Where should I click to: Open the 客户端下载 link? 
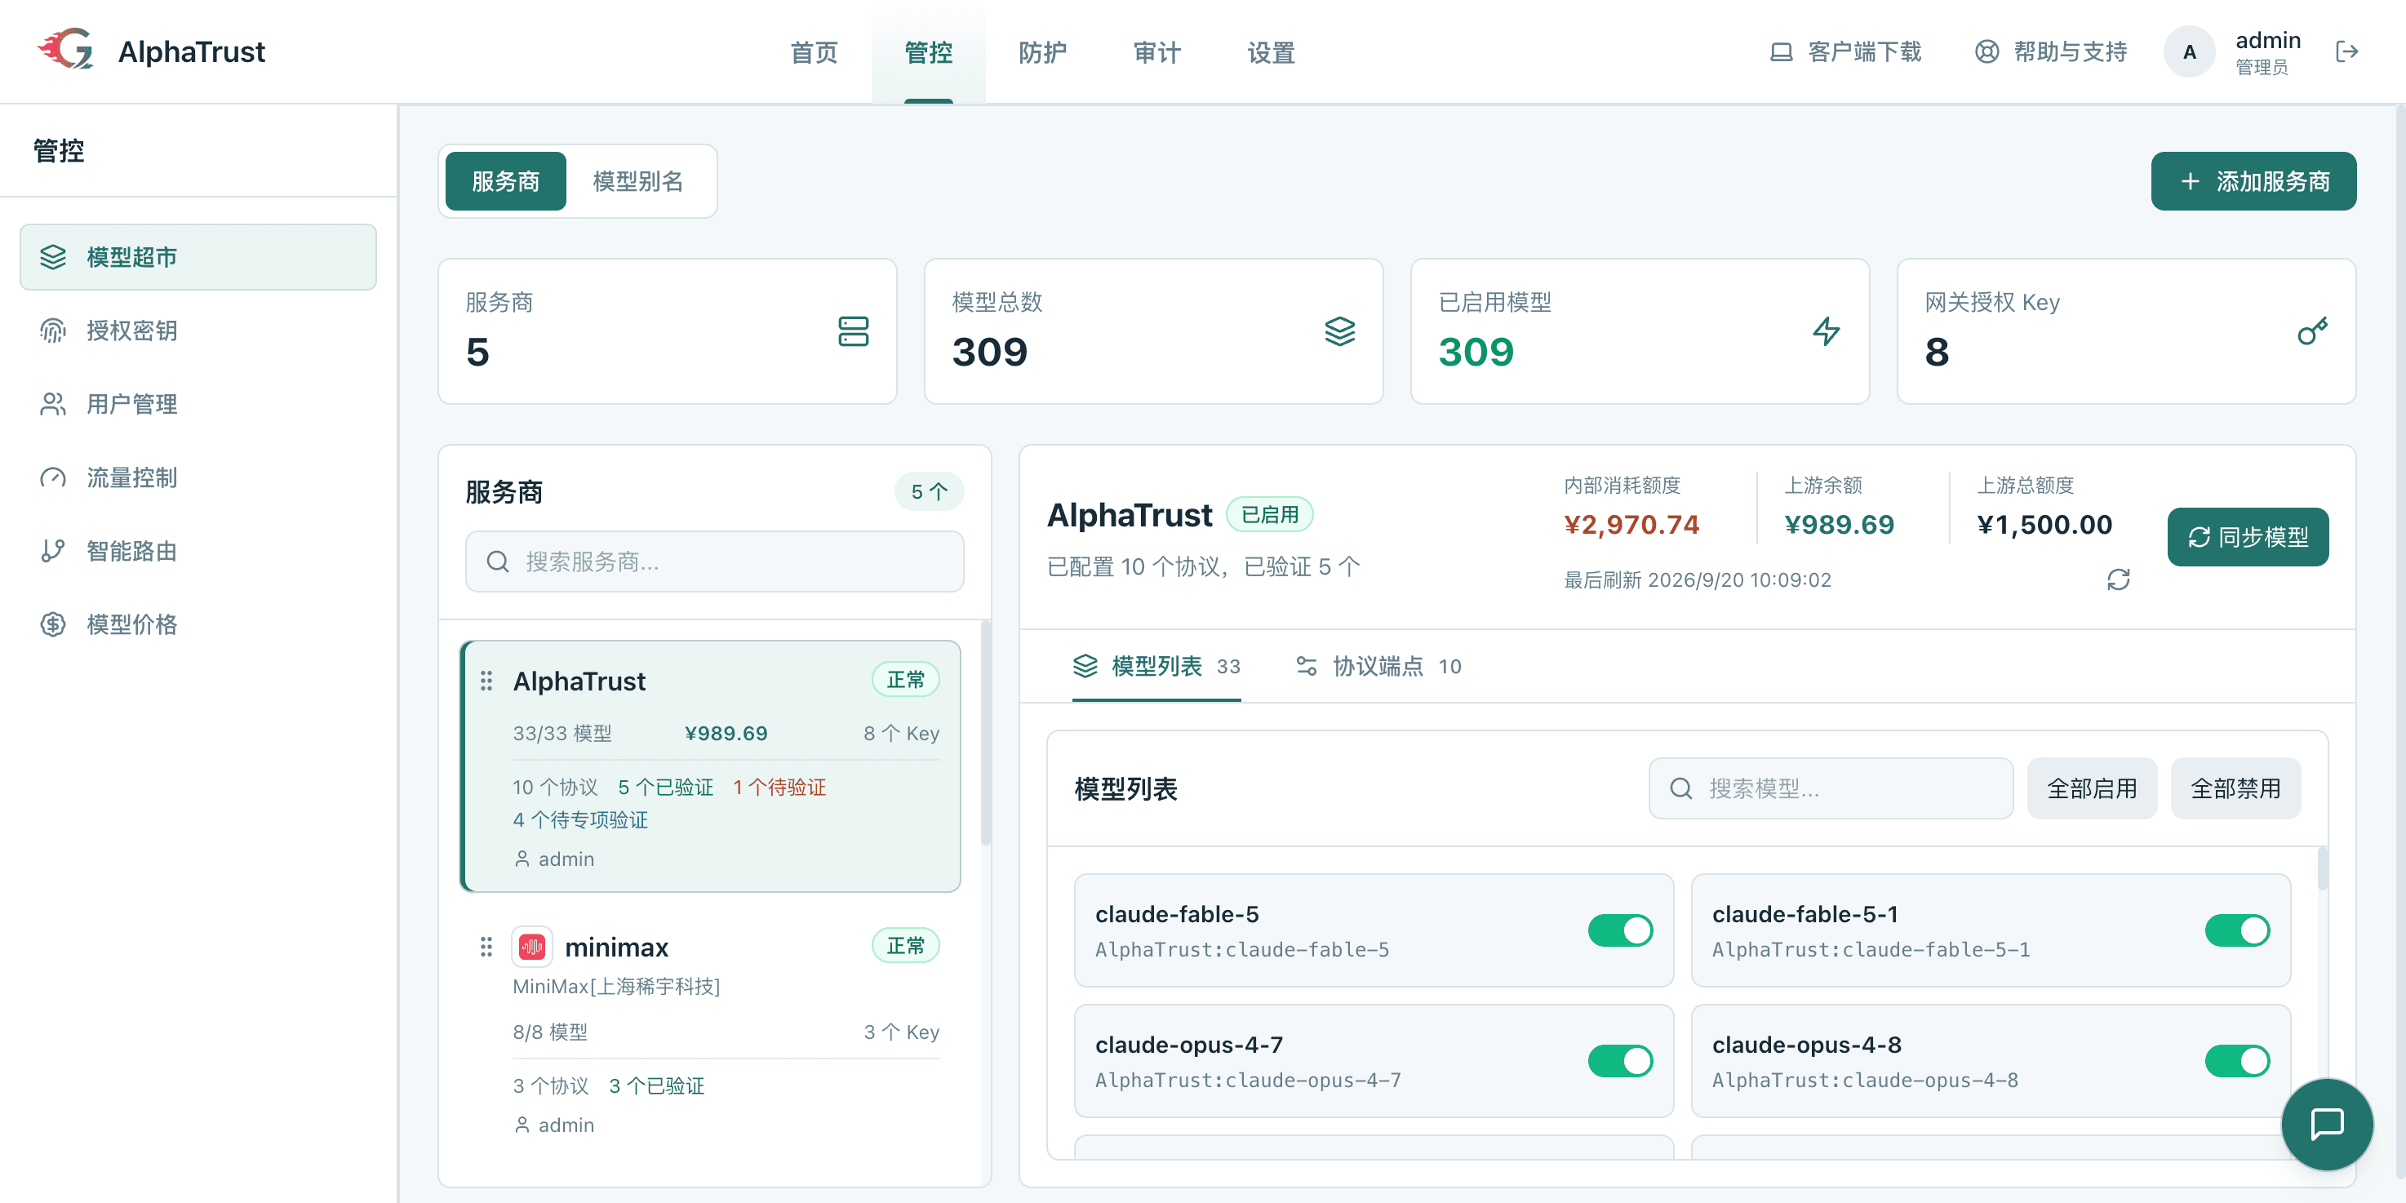[1845, 51]
